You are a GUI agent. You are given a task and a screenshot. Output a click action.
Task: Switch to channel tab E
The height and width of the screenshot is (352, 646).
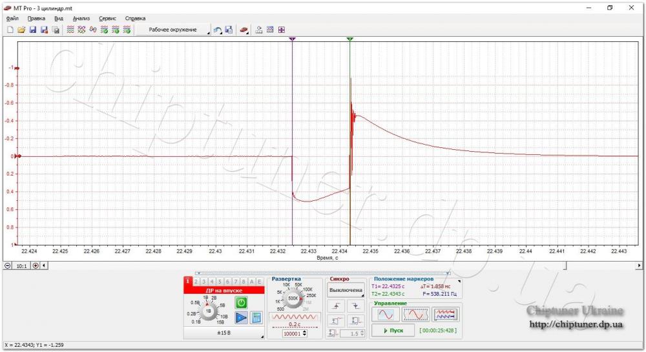259,282
